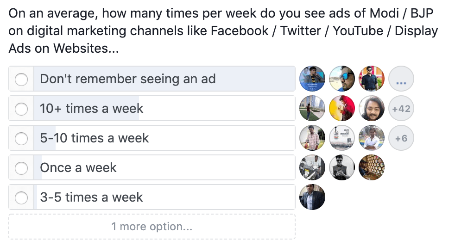This screenshot has height=246, width=455.
Task: Click yellow-red avatar beside "10+ times a week"
Action: [x=342, y=109]
